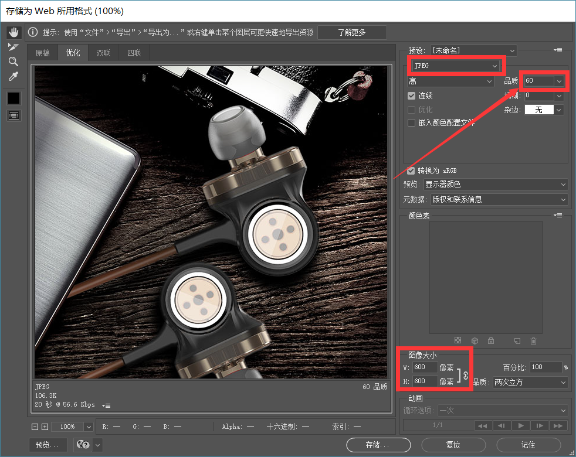This screenshot has height=457, width=576.
Task: Enable 嵌入颜色配置文件 checkbox
Action: tap(412, 122)
